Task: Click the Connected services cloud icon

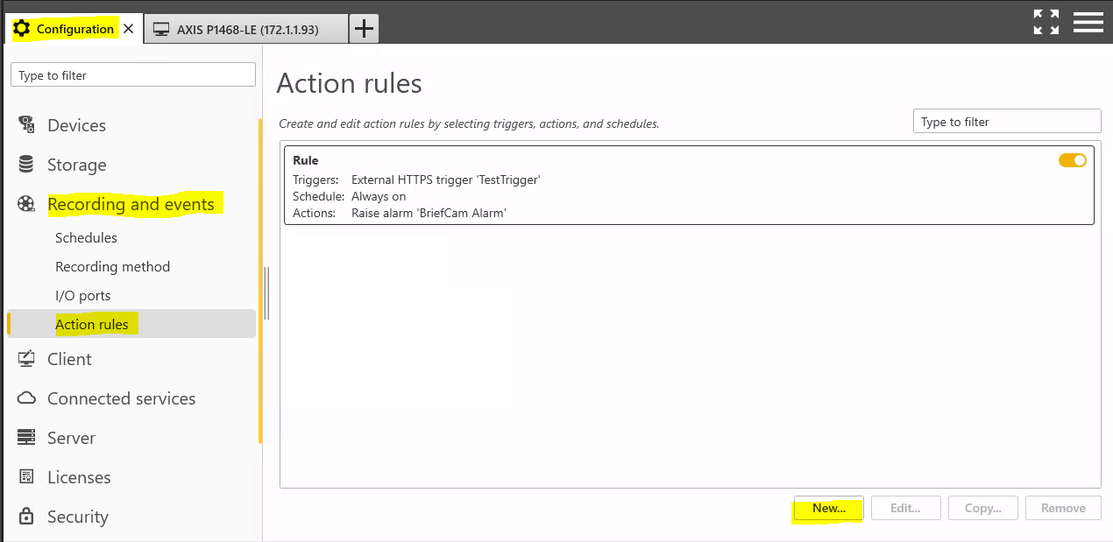Action: pos(26,398)
